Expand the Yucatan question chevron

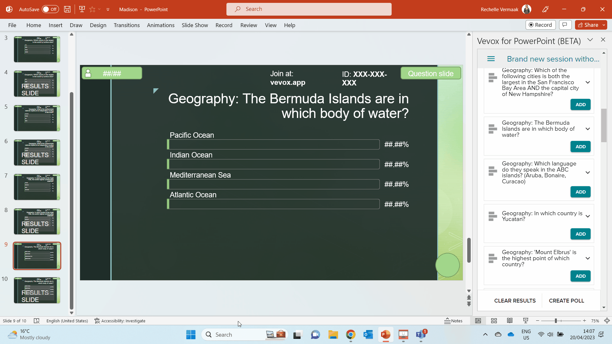(587, 216)
